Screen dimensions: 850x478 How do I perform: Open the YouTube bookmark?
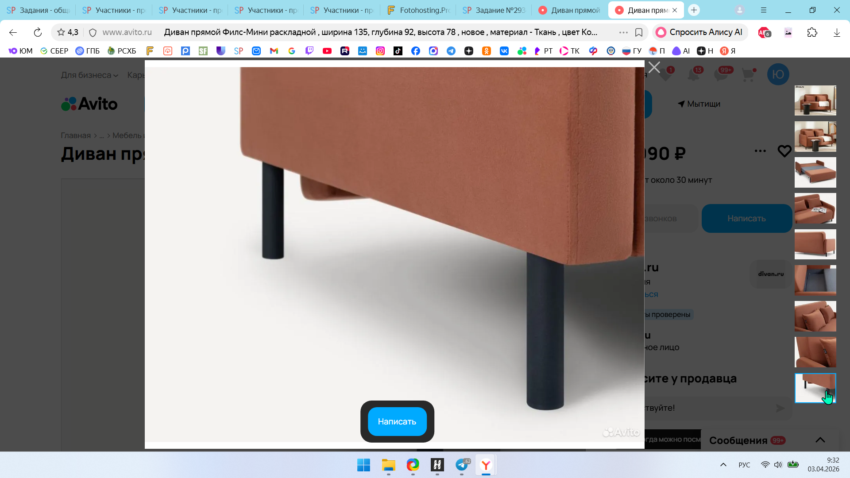[x=327, y=51]
